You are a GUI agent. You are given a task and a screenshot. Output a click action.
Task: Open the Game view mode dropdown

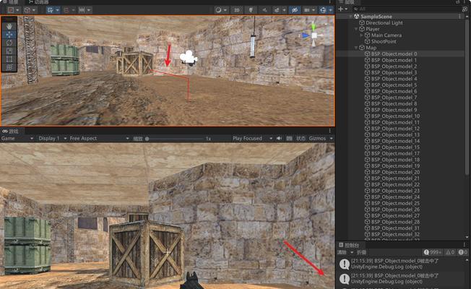tap(17, 139)
